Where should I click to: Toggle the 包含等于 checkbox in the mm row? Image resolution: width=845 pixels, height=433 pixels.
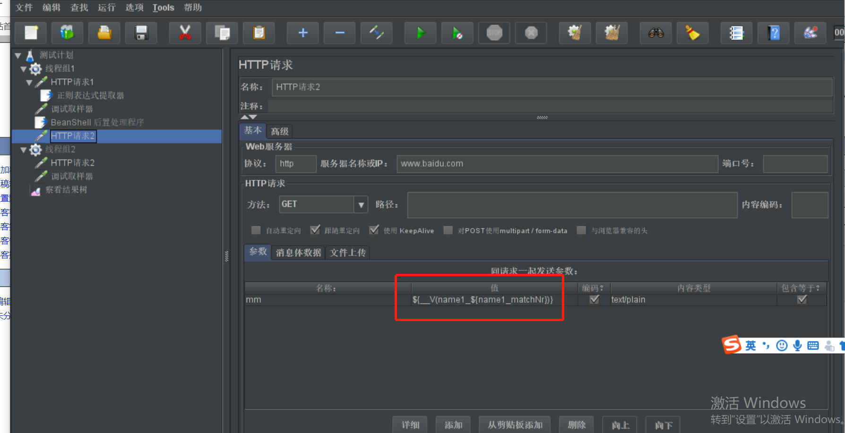point(802,300)
